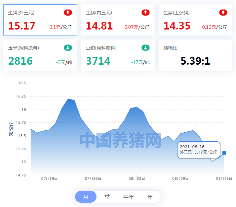
Task: Click the 0.1元/公斤 change text
Action: click(61, 27)
